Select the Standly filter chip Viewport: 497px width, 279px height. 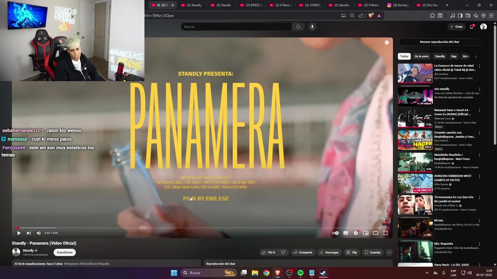pos(440,56)
